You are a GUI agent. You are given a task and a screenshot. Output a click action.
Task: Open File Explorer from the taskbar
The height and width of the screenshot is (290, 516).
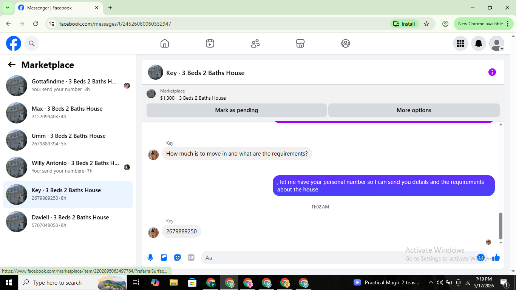[x=173, y=282]
